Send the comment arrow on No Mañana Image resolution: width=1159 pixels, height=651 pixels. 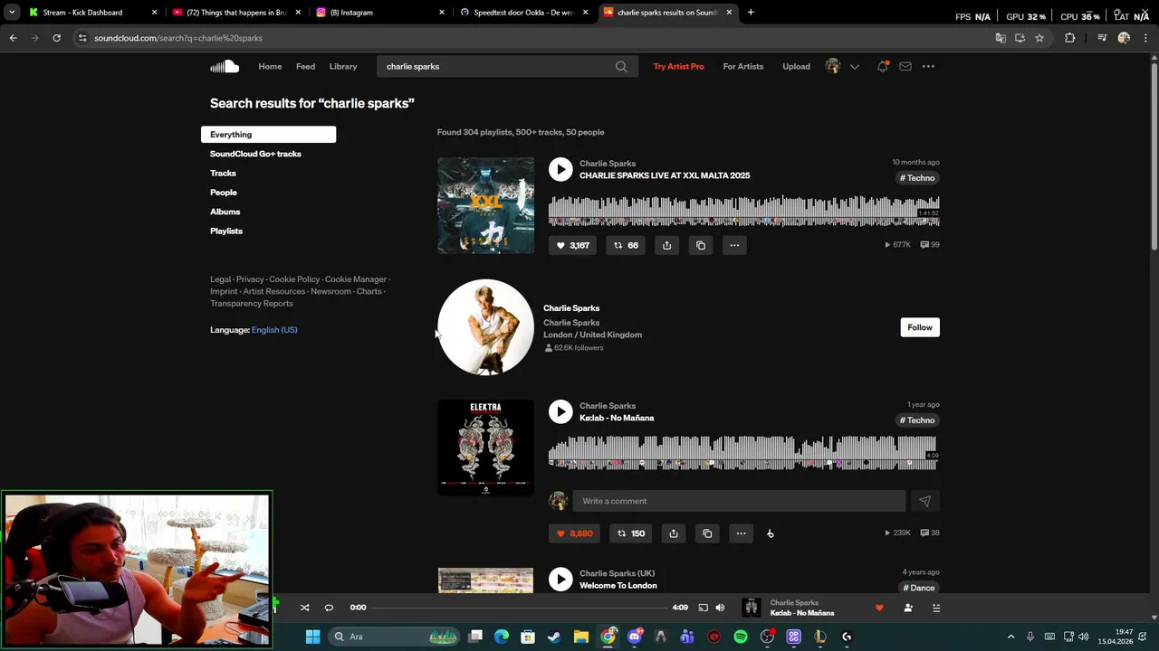924,501
